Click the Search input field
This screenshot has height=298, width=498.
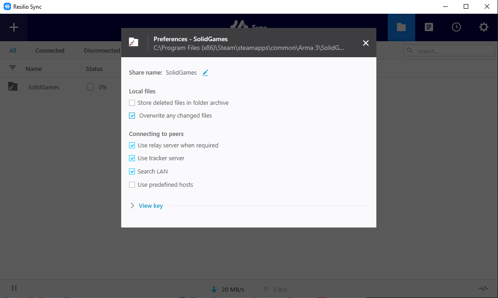449,50
